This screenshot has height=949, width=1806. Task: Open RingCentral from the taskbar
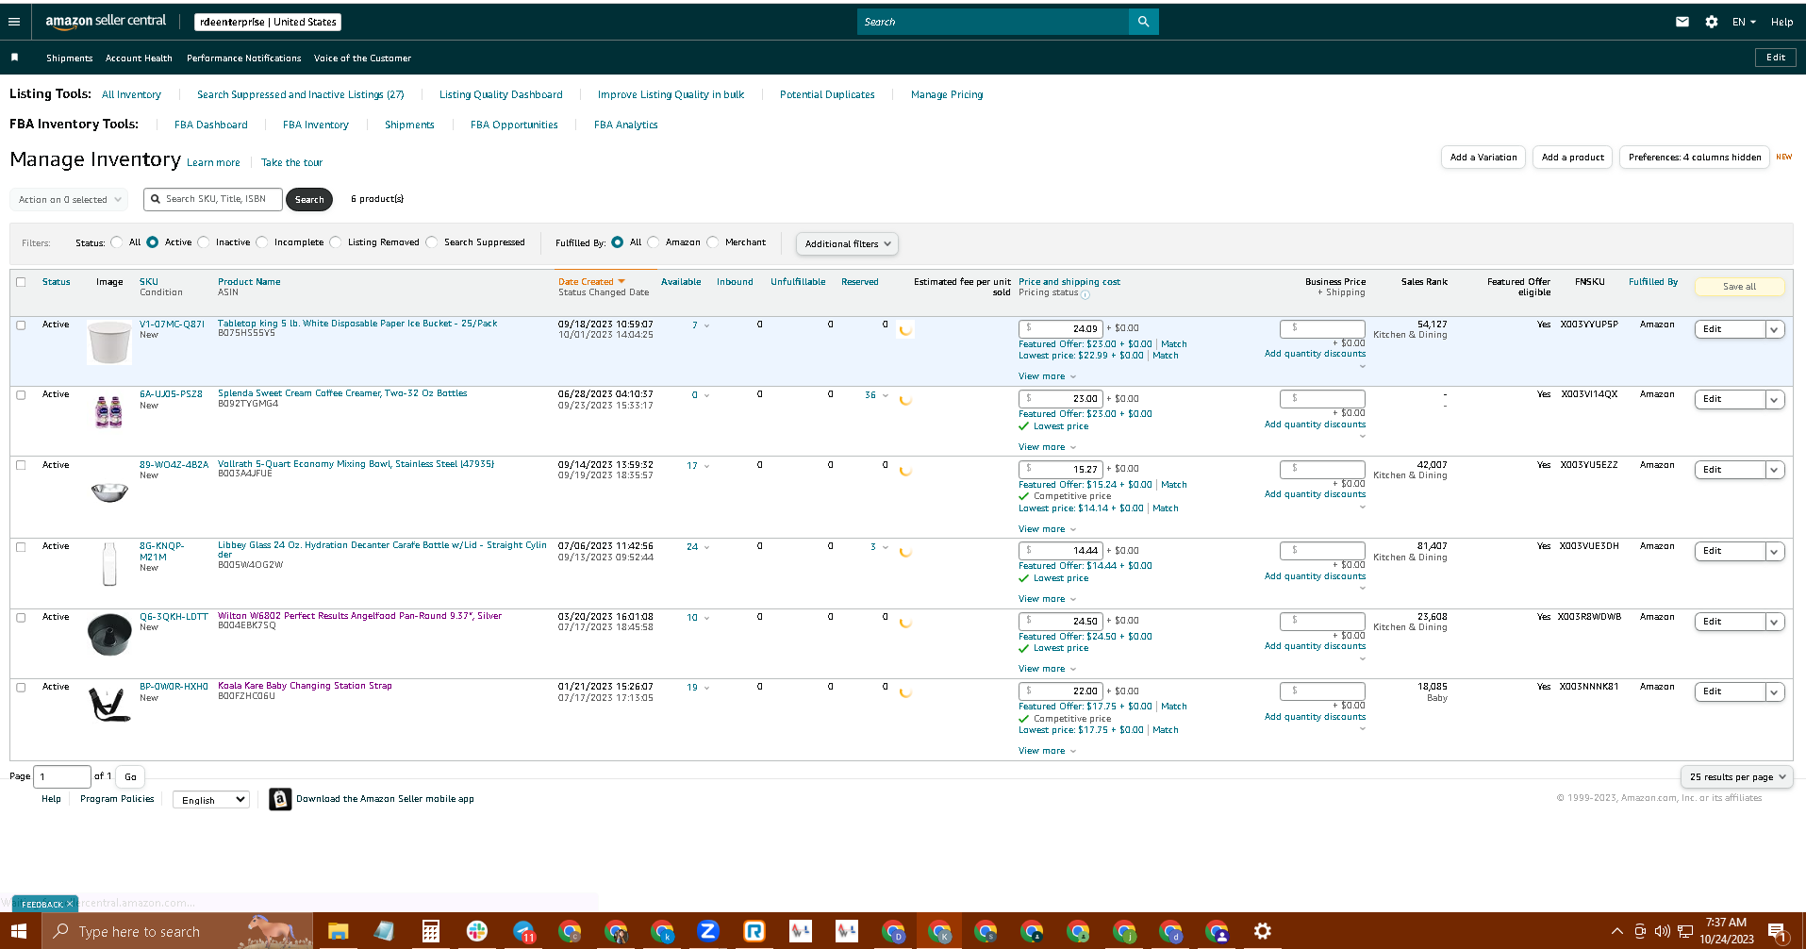pyautogui.click(x=754, y=931)
